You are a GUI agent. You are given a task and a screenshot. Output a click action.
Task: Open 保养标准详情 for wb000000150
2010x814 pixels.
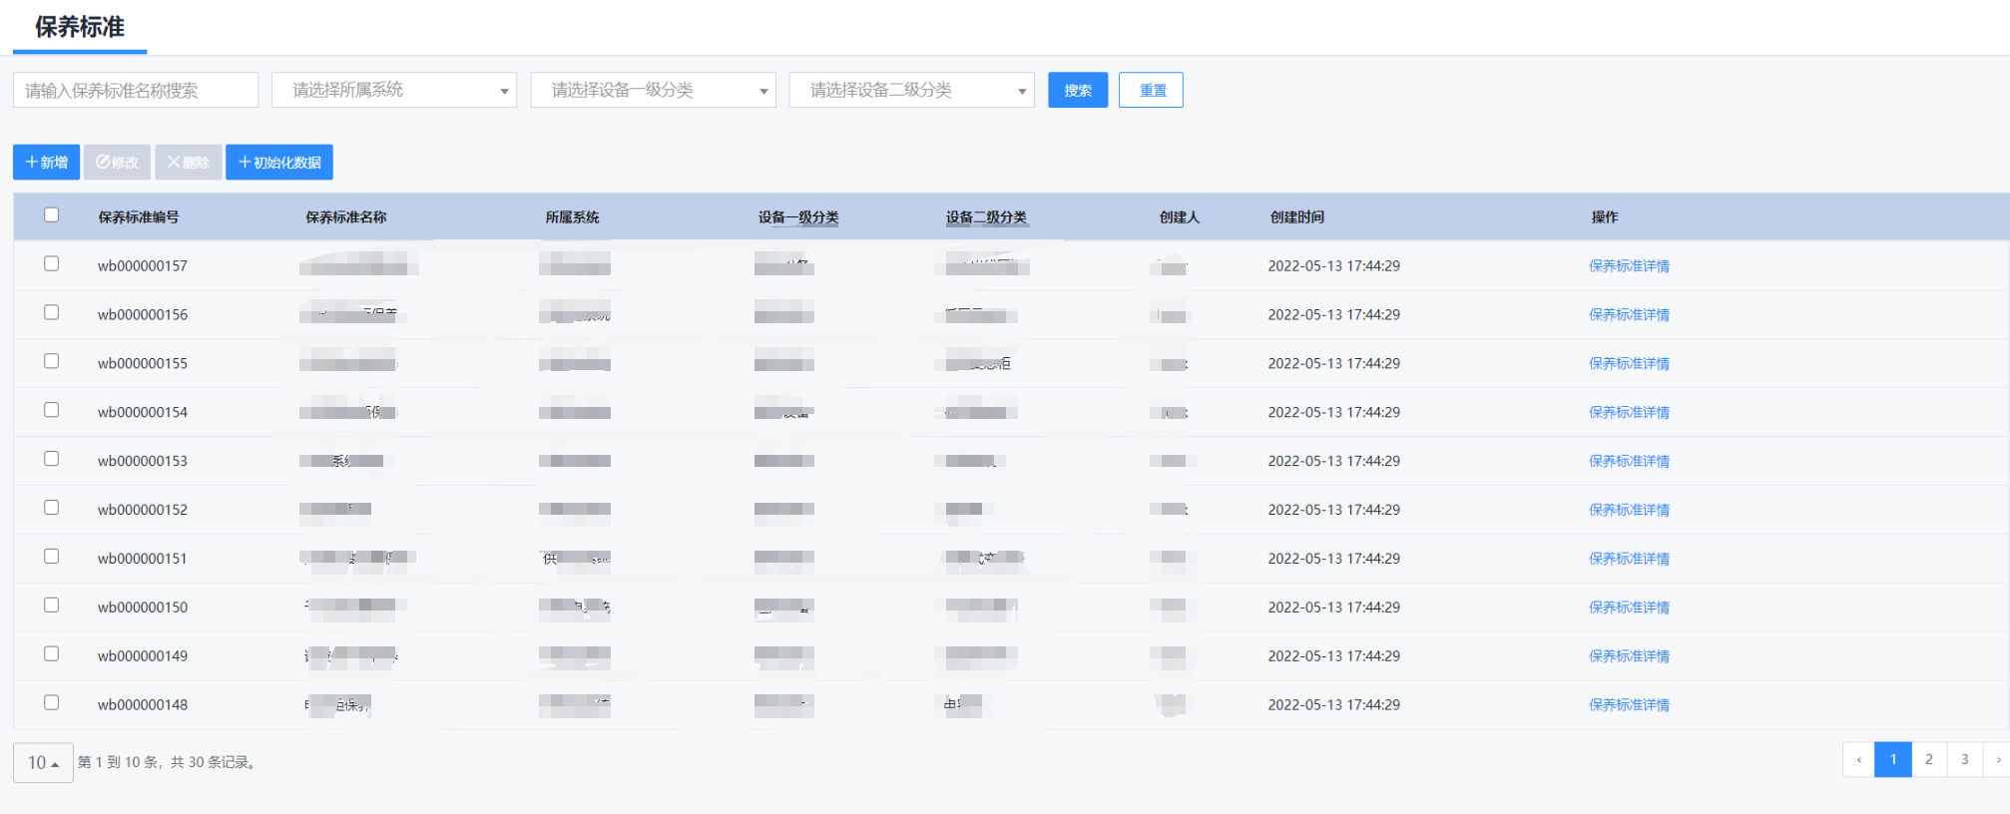[1629, 608]
